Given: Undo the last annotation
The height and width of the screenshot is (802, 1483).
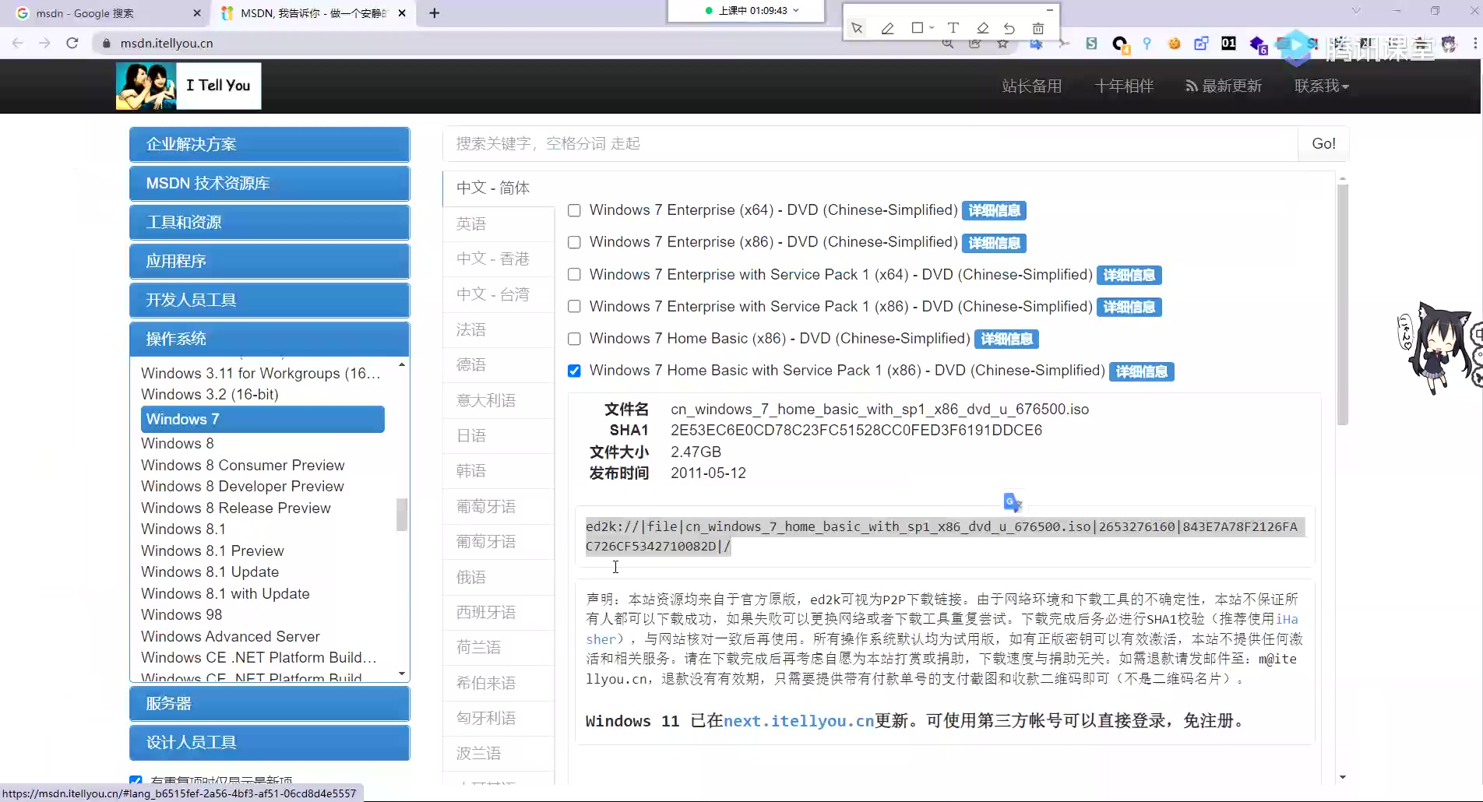Looking at the screenshot, I should pos(1009,28).
